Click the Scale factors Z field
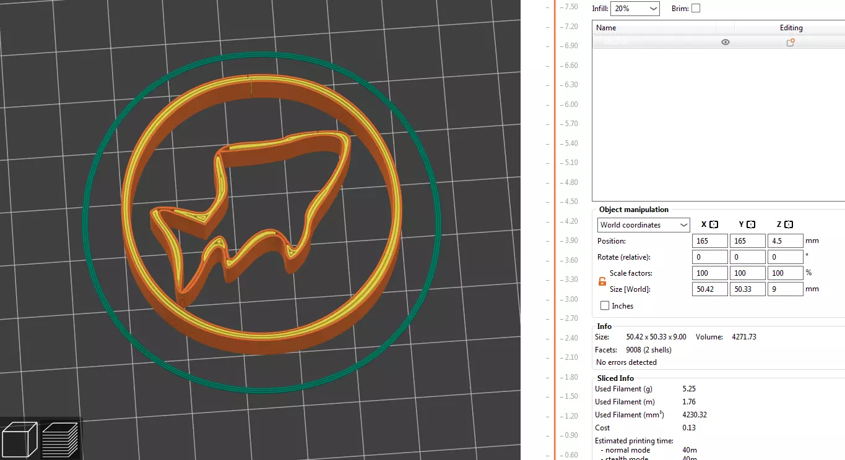The height and width of the screenshot is (460, 845). pyautogui.click(x=785, y=273)
